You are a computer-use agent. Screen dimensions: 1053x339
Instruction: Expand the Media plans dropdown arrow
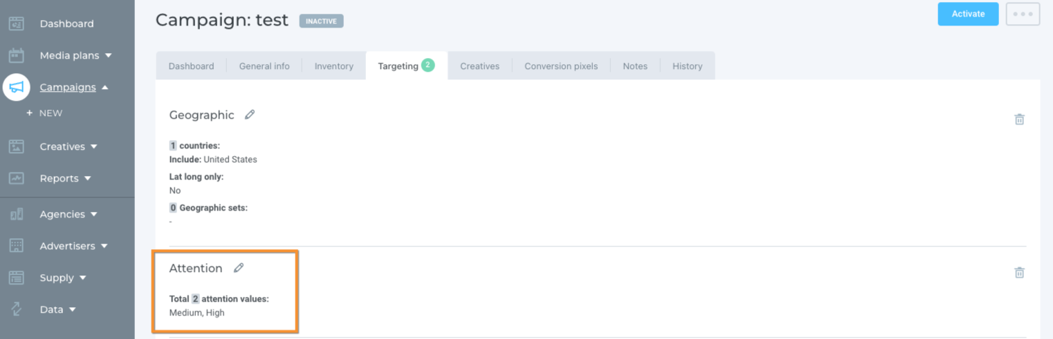pyautogui.click(x=108, y=55)
